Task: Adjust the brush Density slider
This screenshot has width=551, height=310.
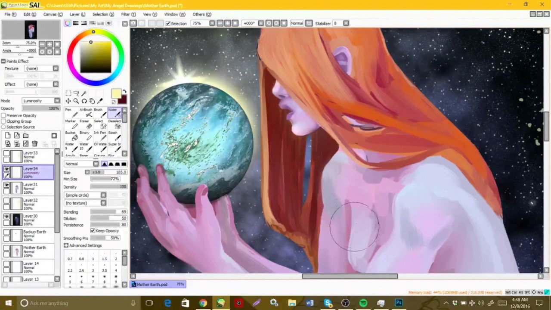Action: point(109,187)
